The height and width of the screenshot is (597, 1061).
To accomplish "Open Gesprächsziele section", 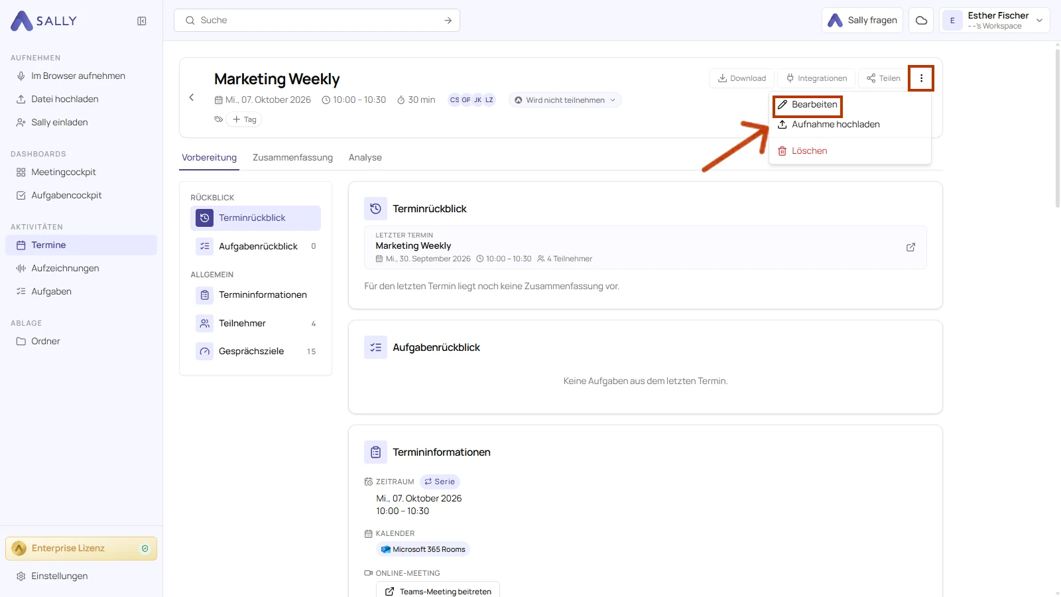I will click(x=255, y=352).
